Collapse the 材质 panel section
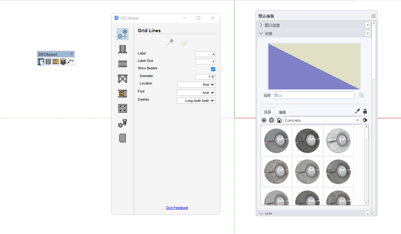This screenshot has height=234, width=401. click(261, 33)
